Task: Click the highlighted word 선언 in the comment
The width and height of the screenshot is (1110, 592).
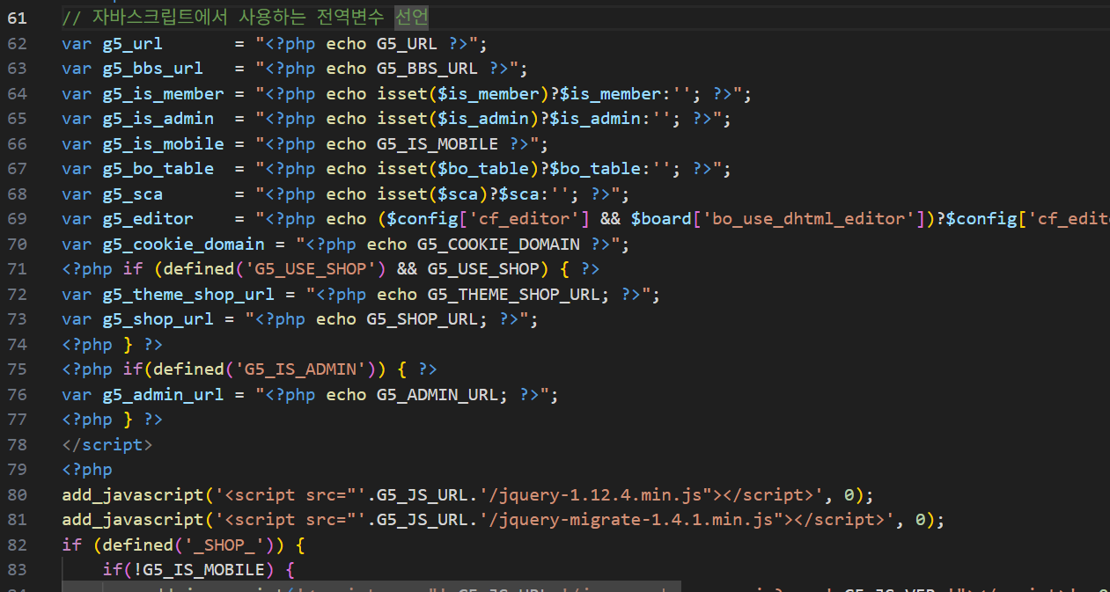Action: (411, 18)
